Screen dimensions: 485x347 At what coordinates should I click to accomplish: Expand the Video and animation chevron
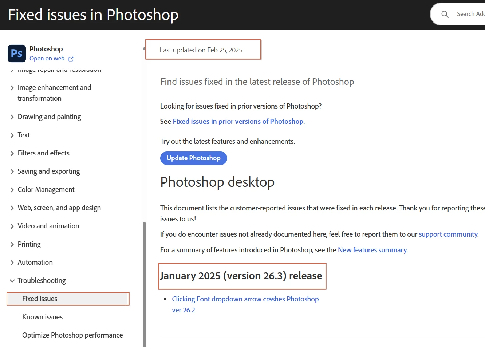click(x=12, y=226)
